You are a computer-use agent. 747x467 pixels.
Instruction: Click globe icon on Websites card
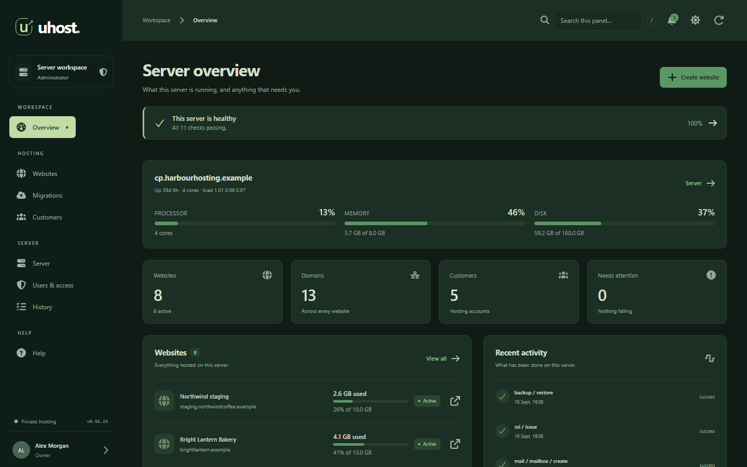click(267, 275)
